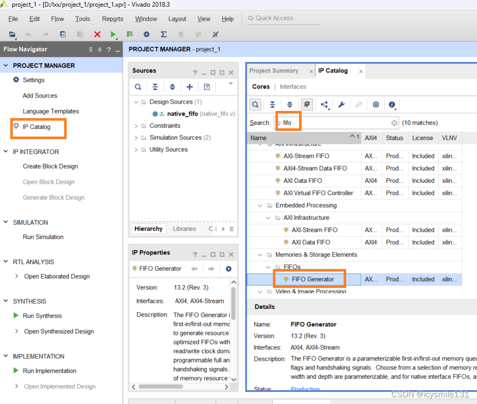The height and width of the screenshot is (404, 477).
Task: Expand Simulation Sources folder
Action: (x=136, y=138)
